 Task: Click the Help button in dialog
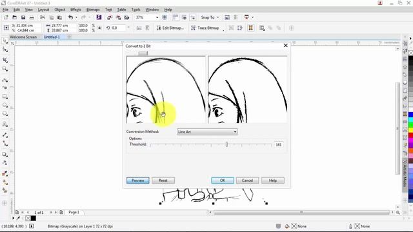[272, 180]
